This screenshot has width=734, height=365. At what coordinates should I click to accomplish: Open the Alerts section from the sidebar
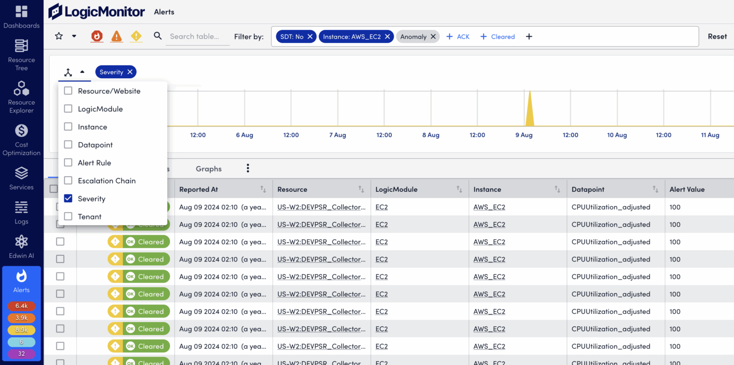coord(21,276)
